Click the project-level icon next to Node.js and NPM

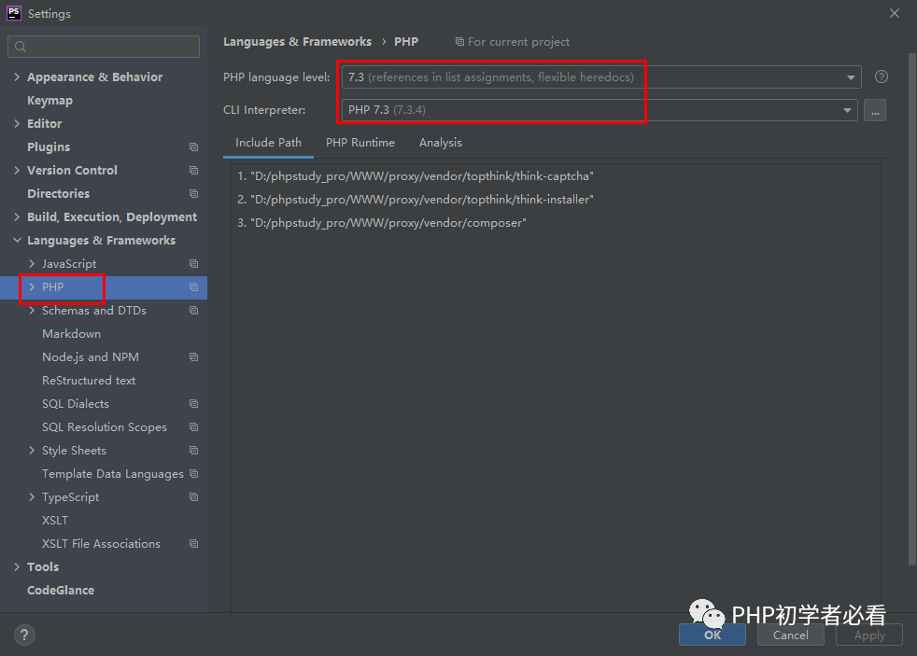pyautogui.click(x=193, y=357)
